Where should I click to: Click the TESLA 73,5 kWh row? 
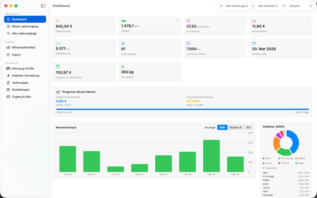pos(286,188)
